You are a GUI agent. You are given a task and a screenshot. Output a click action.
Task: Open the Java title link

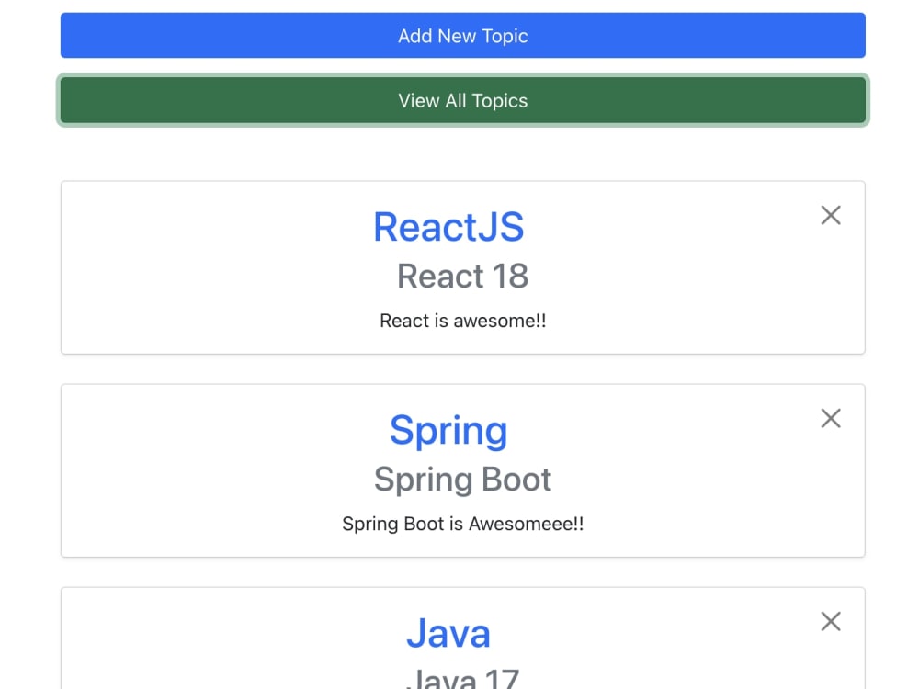point(448,633)
